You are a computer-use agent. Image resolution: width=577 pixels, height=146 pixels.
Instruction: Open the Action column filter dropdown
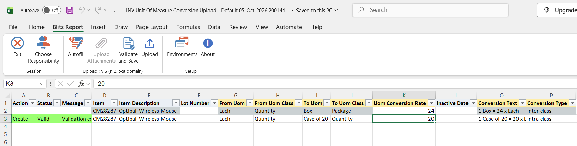pyautogui.click(x=33, y=103)
